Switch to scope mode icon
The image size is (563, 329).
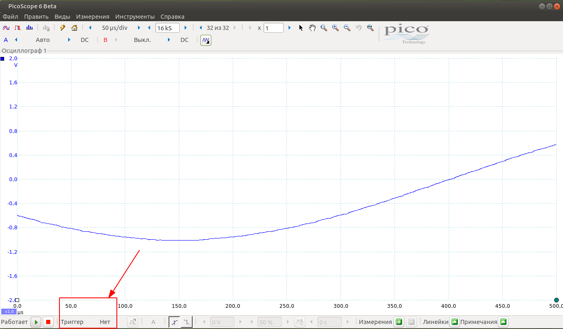click(6, 28)
